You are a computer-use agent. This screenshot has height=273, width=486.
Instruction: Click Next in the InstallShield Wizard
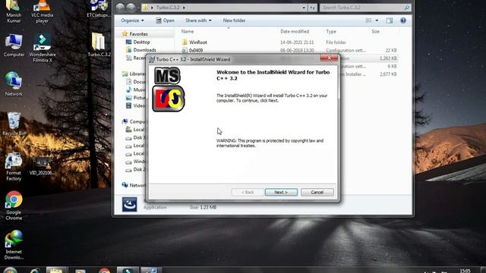point(281,192)
